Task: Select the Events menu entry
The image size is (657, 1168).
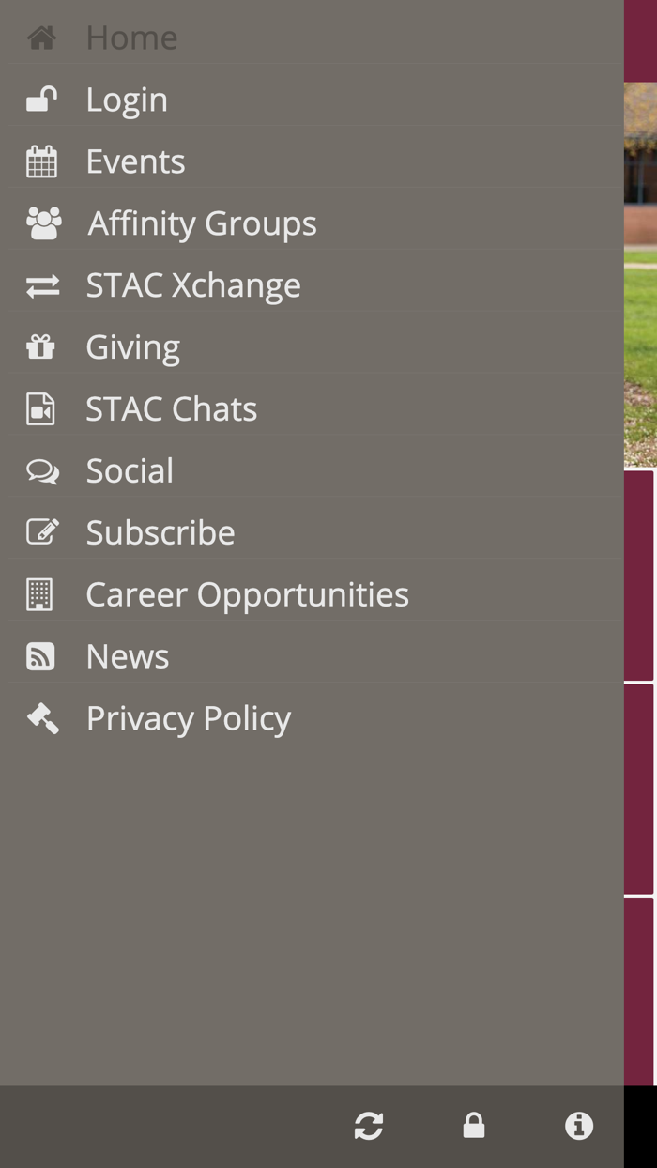Action: (x=135, y=160)
